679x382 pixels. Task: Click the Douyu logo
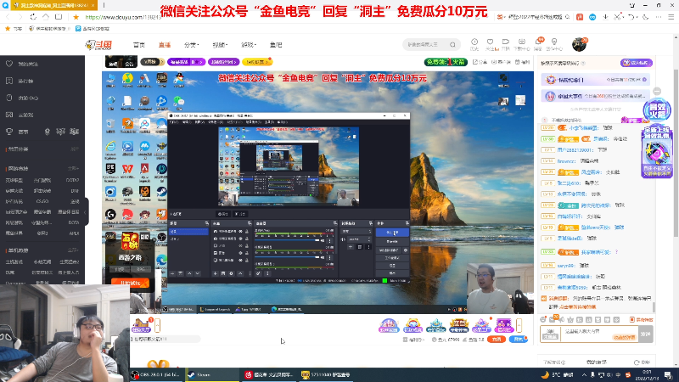[98, 45]
